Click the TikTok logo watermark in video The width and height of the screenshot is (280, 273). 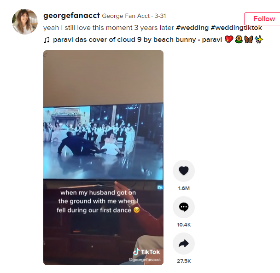pos(146,252)
